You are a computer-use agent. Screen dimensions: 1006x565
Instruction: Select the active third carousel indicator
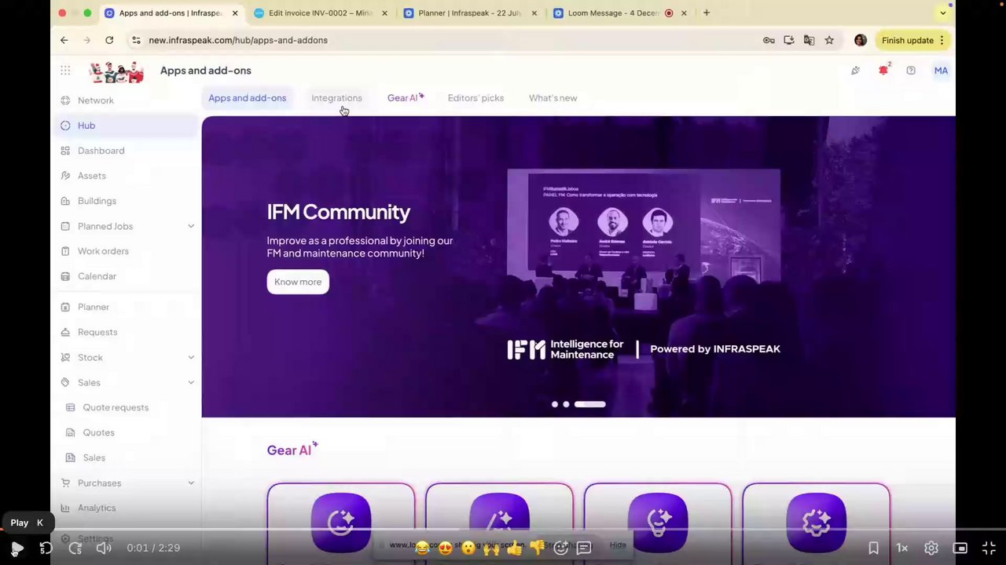589,404
